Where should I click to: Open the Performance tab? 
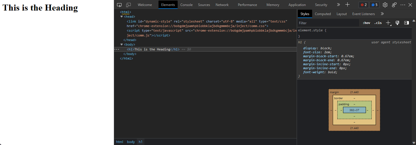[247, 5]
